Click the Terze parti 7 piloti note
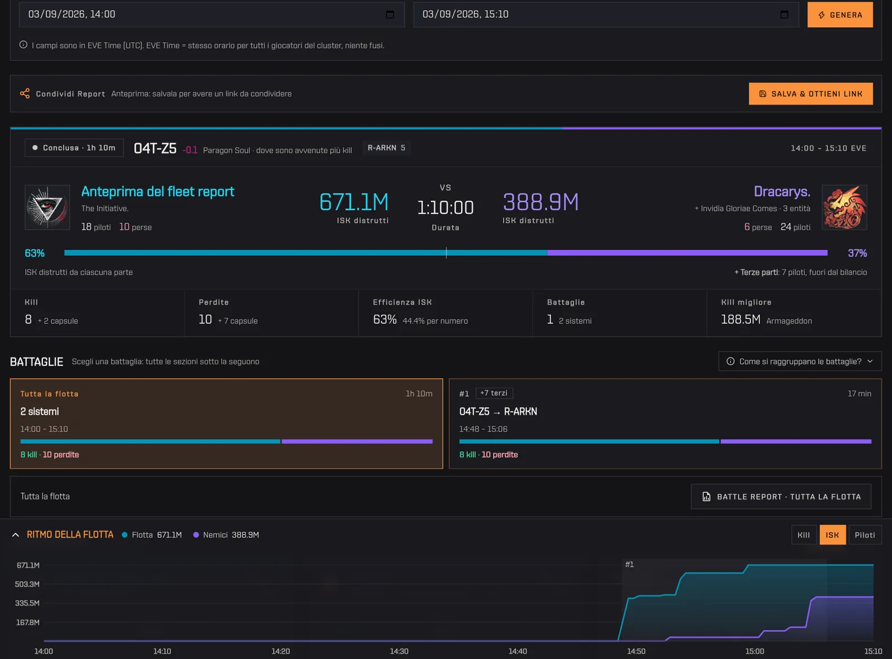 tap(801, 272)
